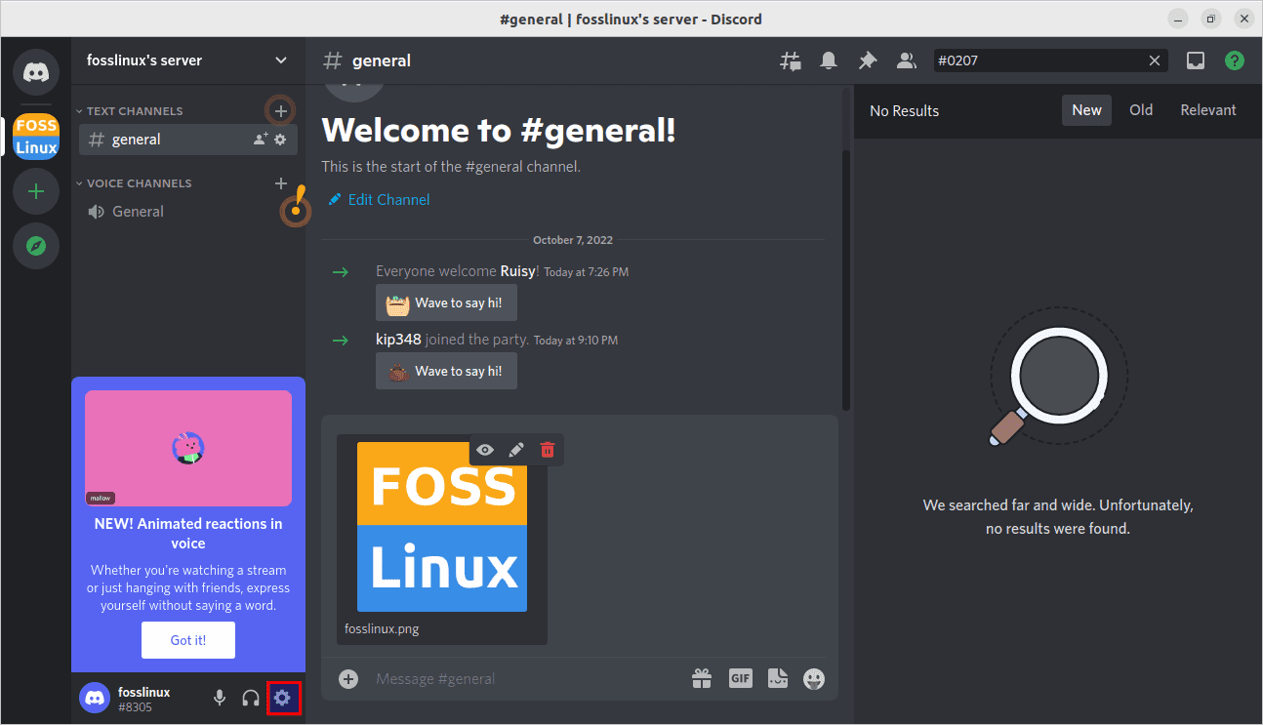The width and height of the screenshot is (1263, 725).
Task: Switch search results to Old
Action: click(x=1141, y=110)
